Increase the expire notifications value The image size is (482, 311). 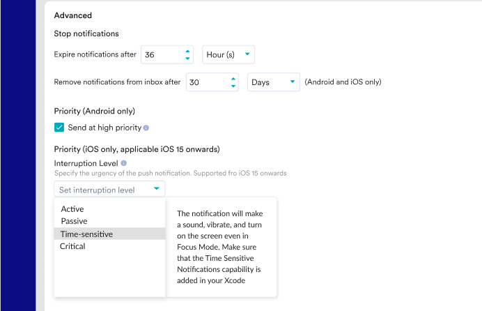coord(187,51)
